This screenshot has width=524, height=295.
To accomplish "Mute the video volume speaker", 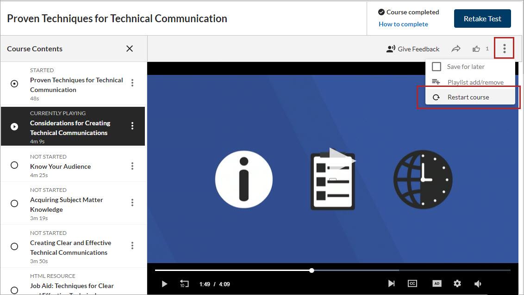I will point(478,283).
